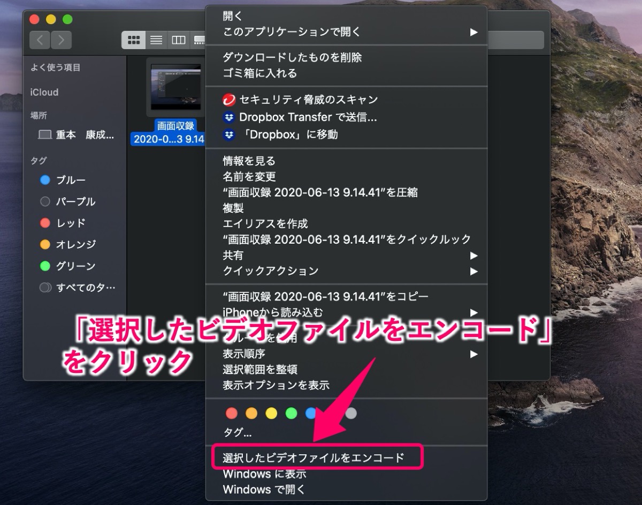642x505 pixels.
Task: Click Dropbox icon beside 「Dropbox」に移動
Action: [230, 135]
